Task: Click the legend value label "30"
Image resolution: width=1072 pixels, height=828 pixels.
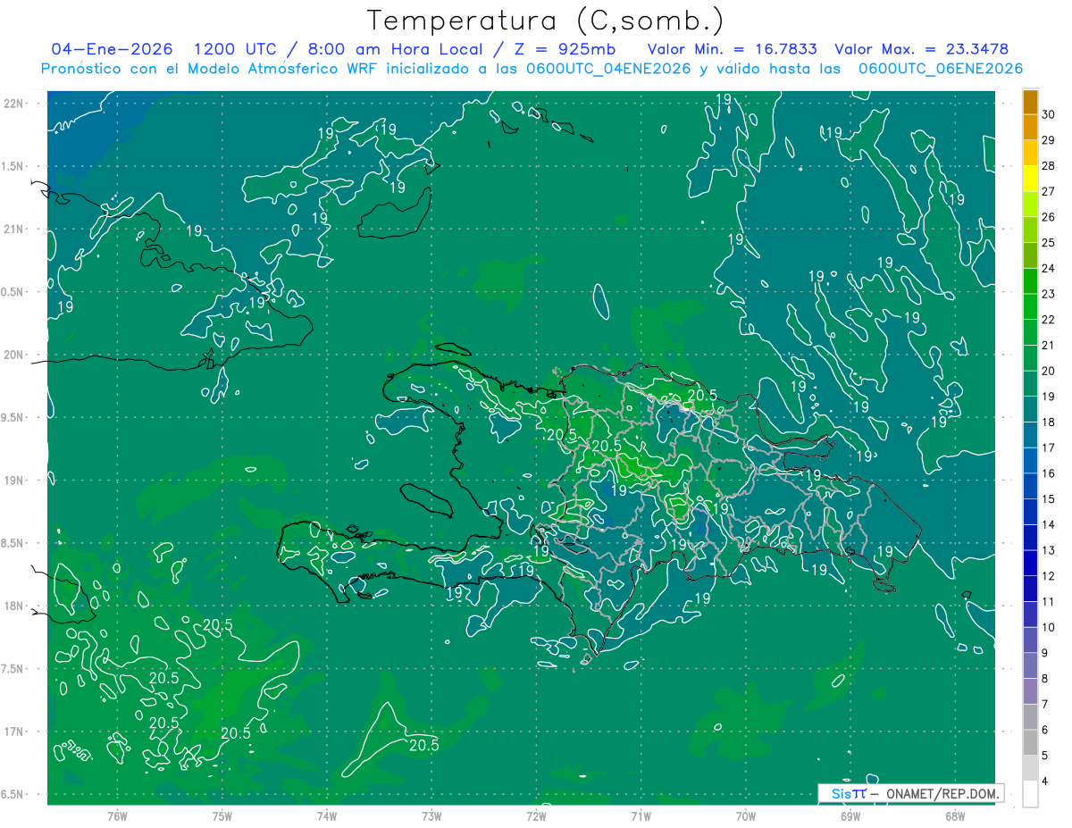Action: tap(1049, 114)
